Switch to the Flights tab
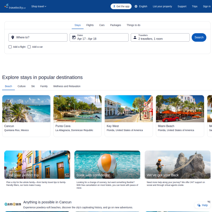212x212 pixels. click(90, 25)
